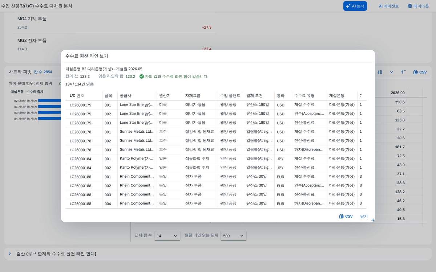The image size is (436, 272).
Task: Click B2 다라은행(가상) chart bar label
Action: (x=25, y=101)
